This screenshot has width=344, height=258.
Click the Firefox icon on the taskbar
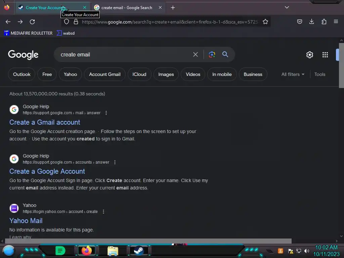(x=87, y=251)
